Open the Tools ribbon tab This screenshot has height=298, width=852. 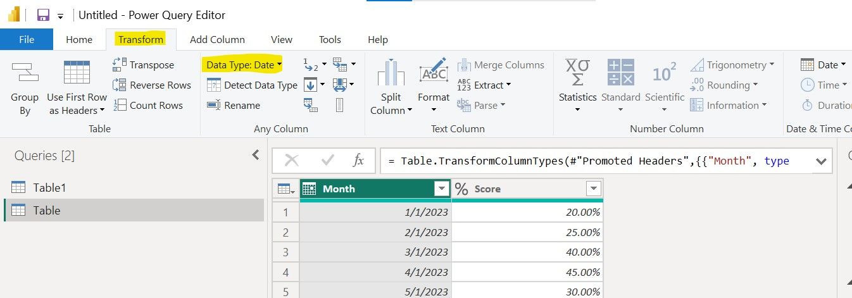click(330, 39)
